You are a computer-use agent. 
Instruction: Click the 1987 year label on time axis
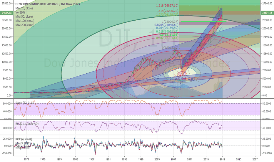92,159
